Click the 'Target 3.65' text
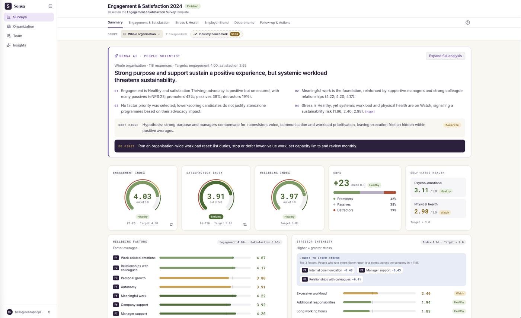 (x=223, y=223)
